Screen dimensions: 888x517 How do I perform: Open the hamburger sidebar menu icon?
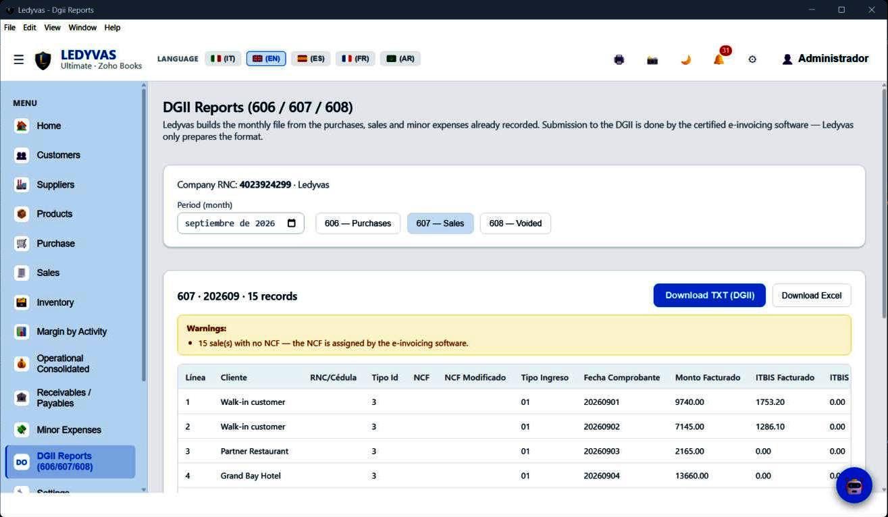point(19,59)
